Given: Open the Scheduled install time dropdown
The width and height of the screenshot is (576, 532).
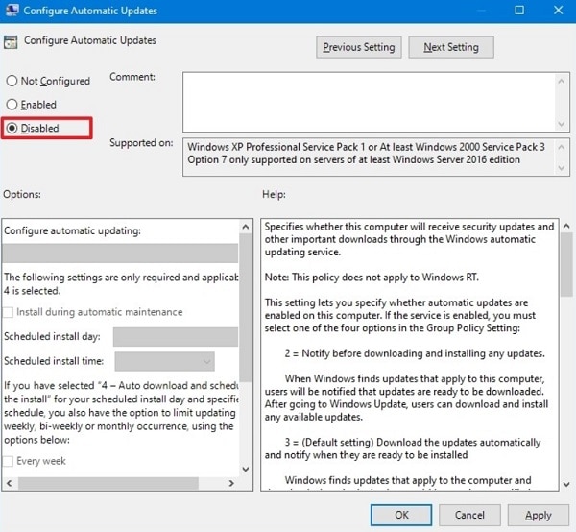Looking at the screenshot, I should click(164, 361).
